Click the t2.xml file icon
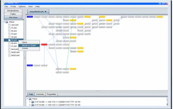 pyautogui.click(x=9, y=31)
